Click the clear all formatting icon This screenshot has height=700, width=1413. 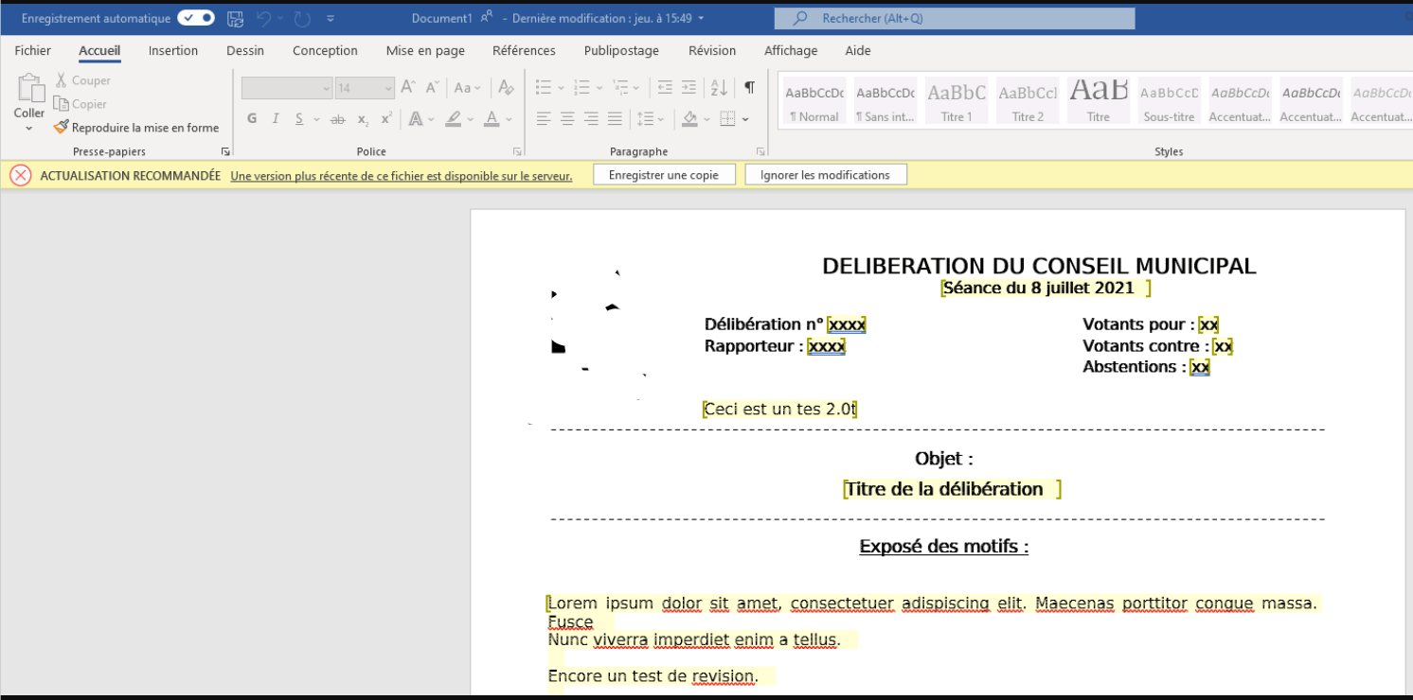[506, 88]
